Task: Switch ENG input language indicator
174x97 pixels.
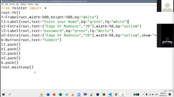Action: pos(157,95)
